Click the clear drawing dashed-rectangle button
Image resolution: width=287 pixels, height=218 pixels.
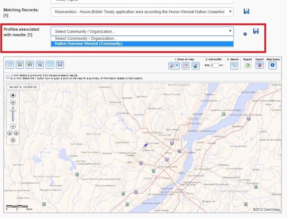tap(185, 65)
